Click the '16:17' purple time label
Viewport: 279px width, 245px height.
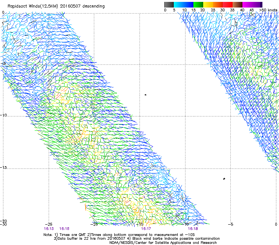146,229
